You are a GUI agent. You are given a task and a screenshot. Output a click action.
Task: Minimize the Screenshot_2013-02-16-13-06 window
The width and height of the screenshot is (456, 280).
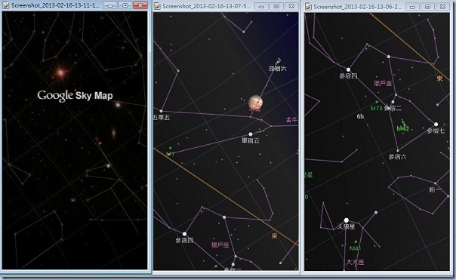412,7
